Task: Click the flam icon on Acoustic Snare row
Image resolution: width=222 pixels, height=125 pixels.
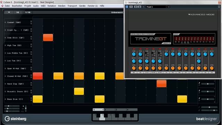Action: (x=199, y=91)
